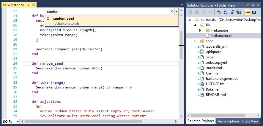
Task: Click the lock icon beside .gitignore
Action: click(x=199, y=52)
